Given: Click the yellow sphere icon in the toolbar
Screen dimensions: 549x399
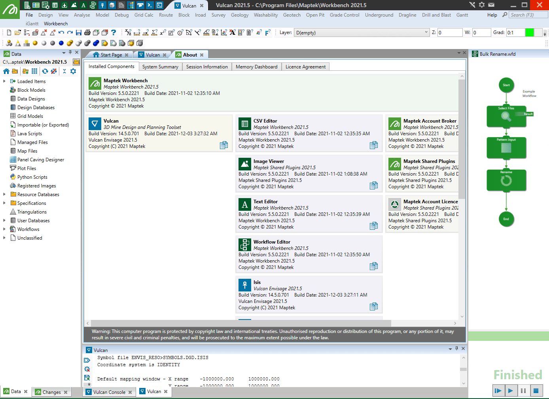Looking at the screenshot, I should click(x=35, y=43).
